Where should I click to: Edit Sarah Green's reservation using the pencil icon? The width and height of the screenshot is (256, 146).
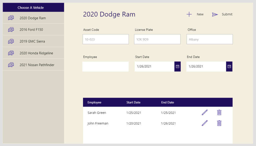coord(204,112)
